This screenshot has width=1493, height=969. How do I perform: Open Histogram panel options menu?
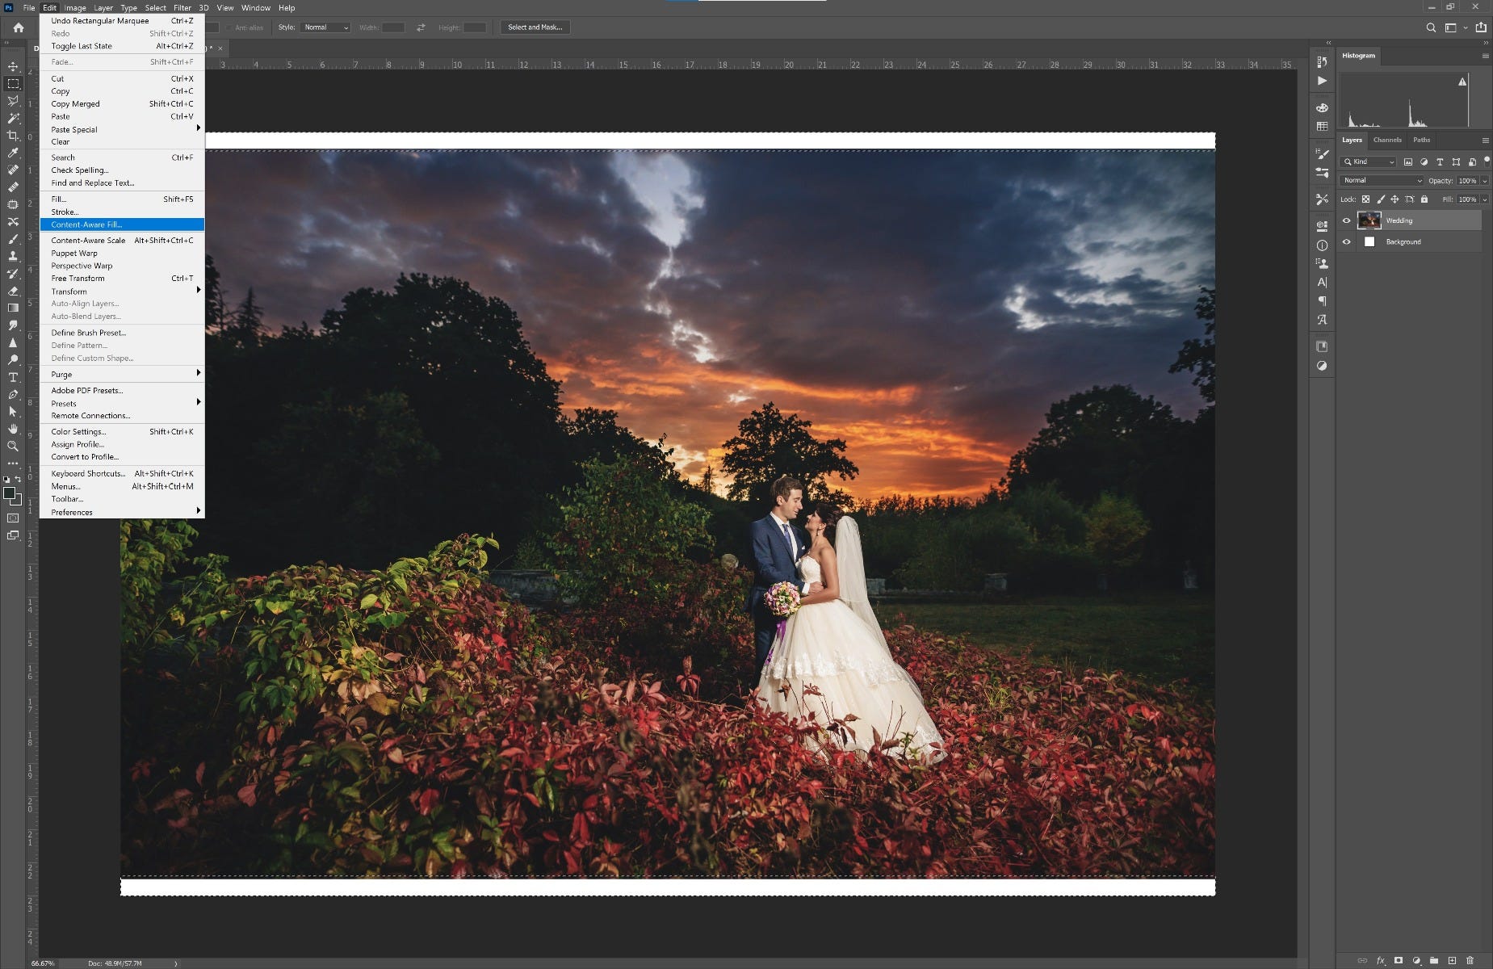point(1485,56)
